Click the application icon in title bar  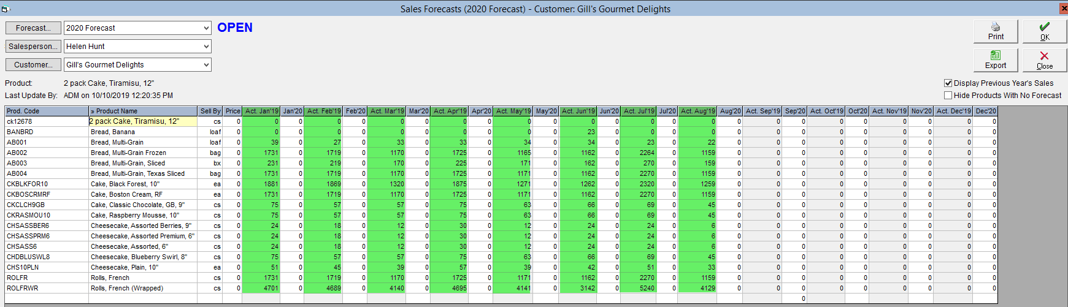click(x=5, y=9)
